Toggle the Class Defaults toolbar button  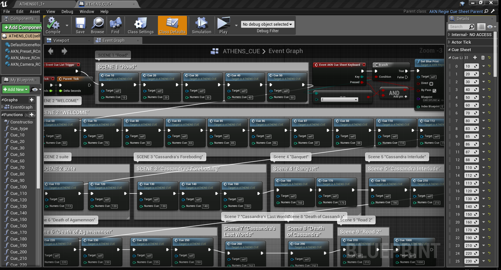[x=172, y=25]
